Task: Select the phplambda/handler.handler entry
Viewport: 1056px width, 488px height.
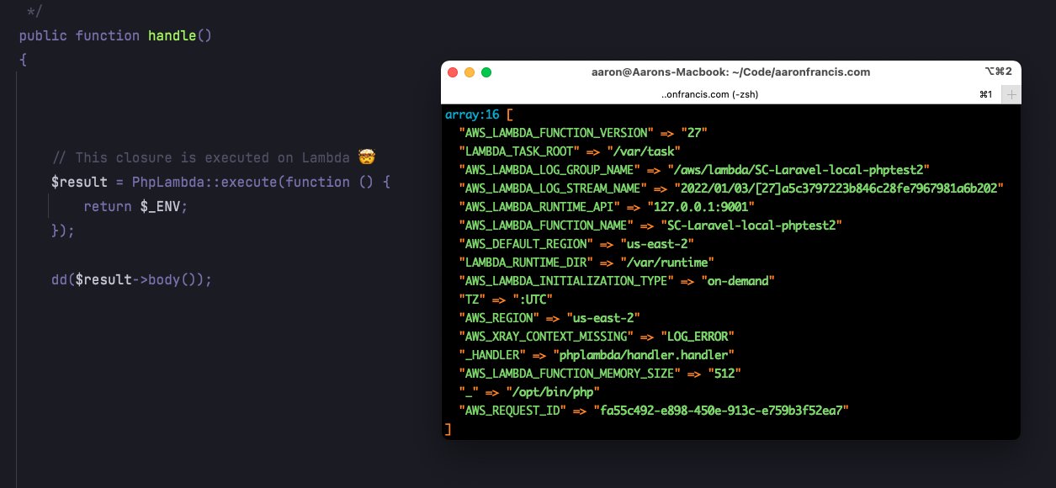Action: point(645,354)
